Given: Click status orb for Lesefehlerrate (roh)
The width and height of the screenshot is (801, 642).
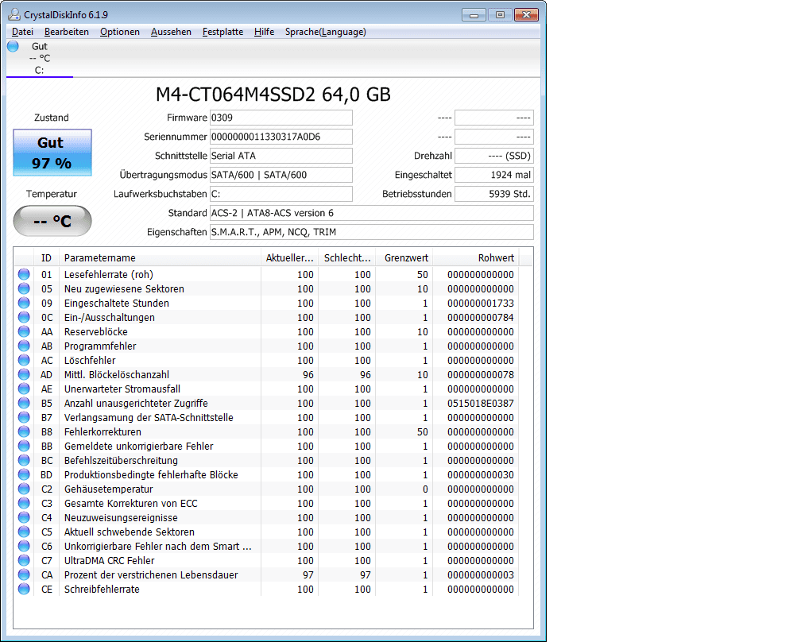Looking at the screenshot, I should pyautogui.click(x=24, y=274).
